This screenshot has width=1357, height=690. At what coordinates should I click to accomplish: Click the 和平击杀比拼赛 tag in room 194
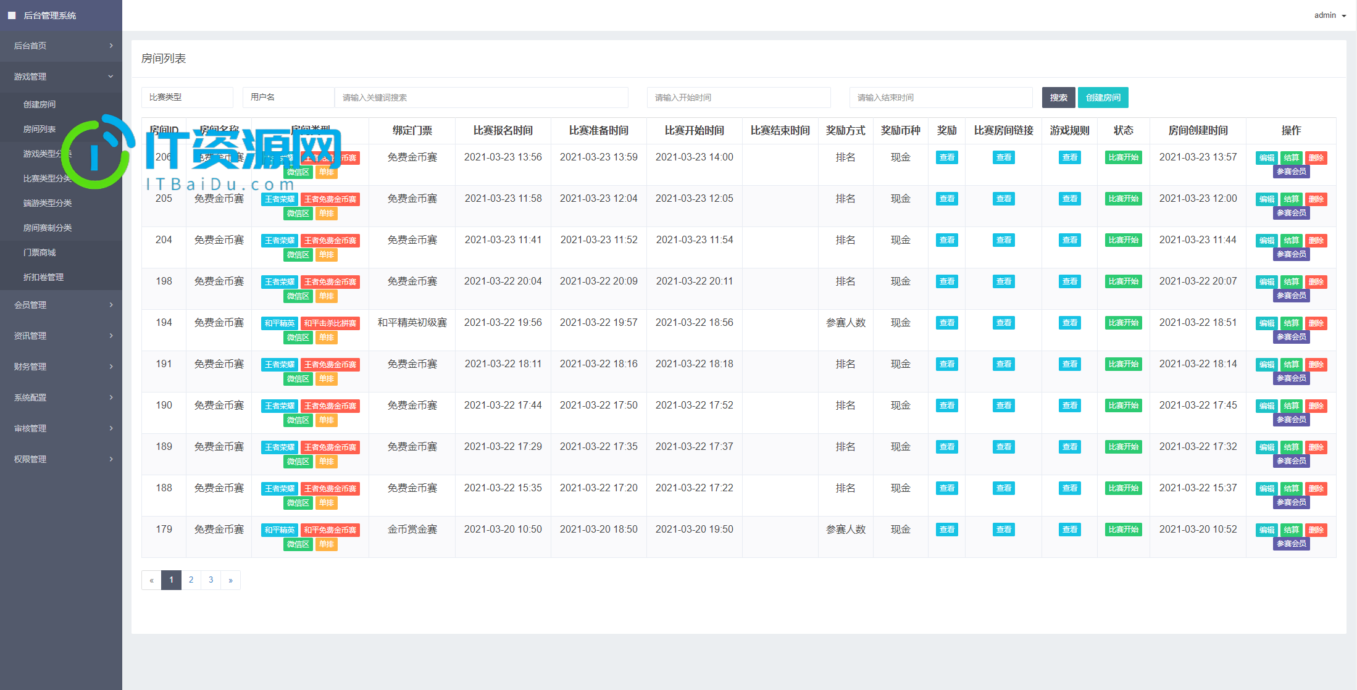click(x=330, y=323)
